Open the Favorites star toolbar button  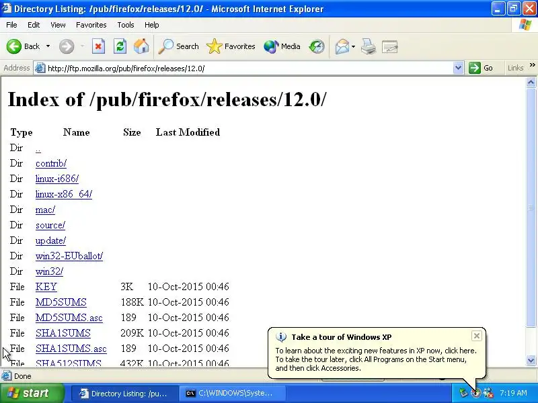click(231, 46)
